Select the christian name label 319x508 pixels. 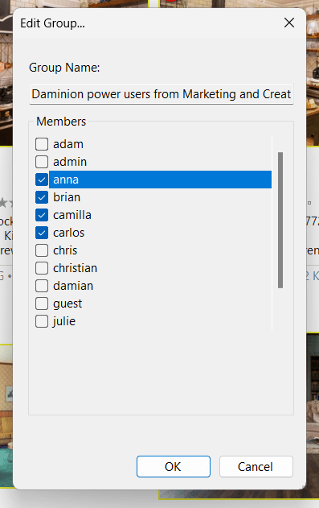[75, 268]
